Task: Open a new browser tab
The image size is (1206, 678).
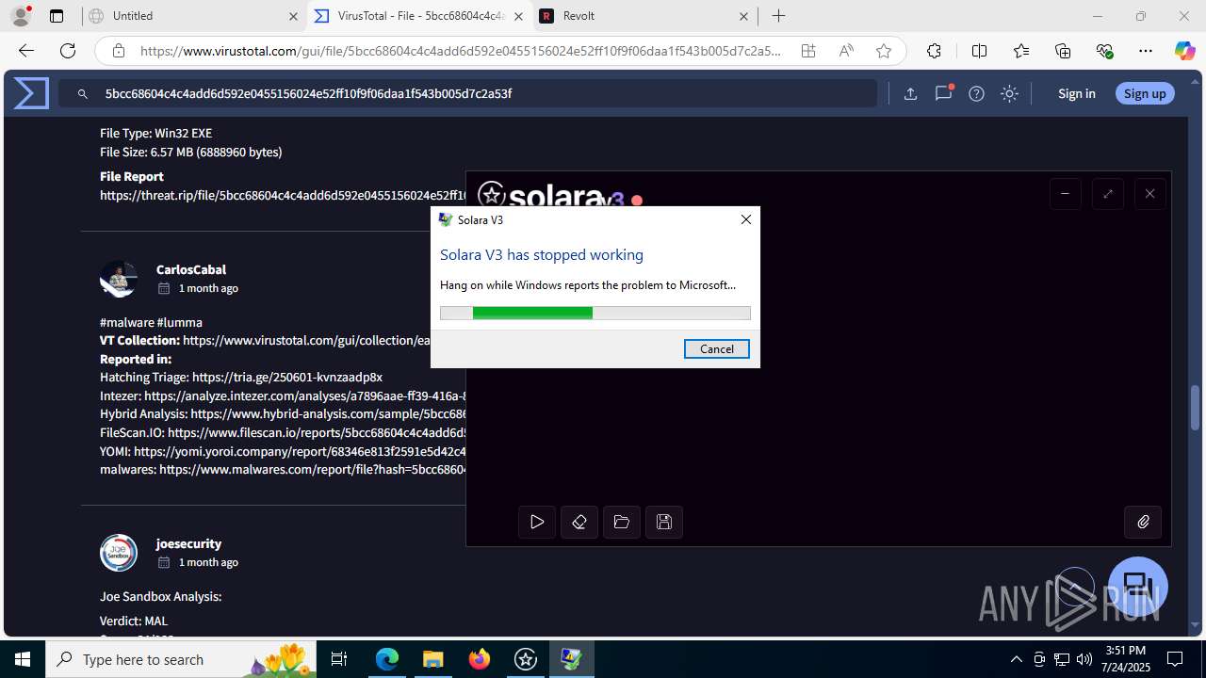Action: [778, 16]
